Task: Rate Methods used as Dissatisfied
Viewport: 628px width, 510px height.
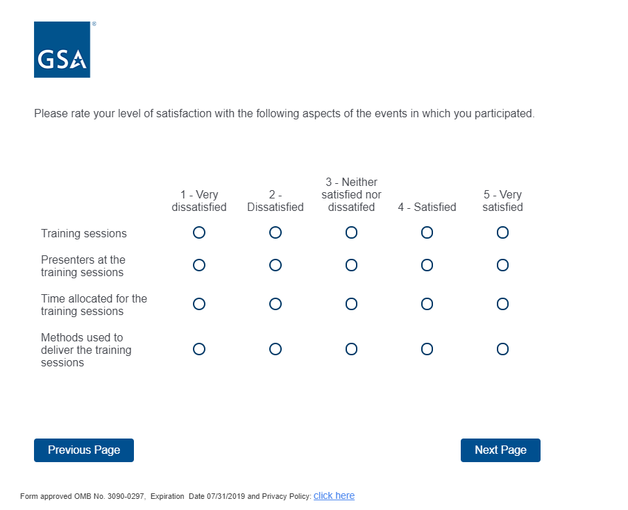Action: 275,349
